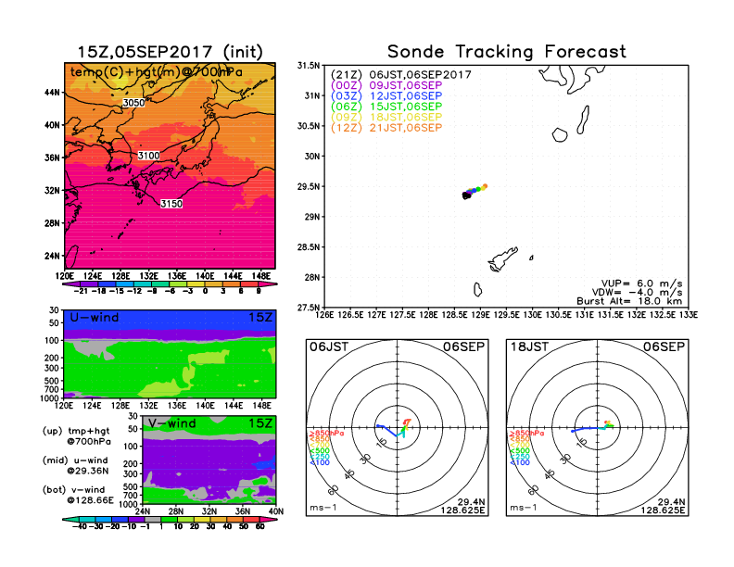This screenshot has width=734, height=567.
Task: Select legend entry "(12Z) 21JST,06SEP"
Action: click(386, 128)
